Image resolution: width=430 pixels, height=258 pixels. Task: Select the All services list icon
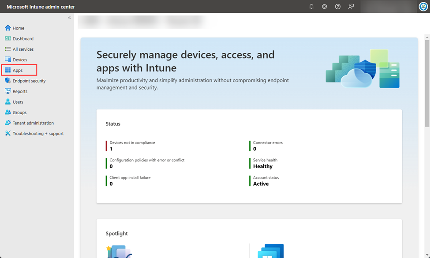point(8,49)
